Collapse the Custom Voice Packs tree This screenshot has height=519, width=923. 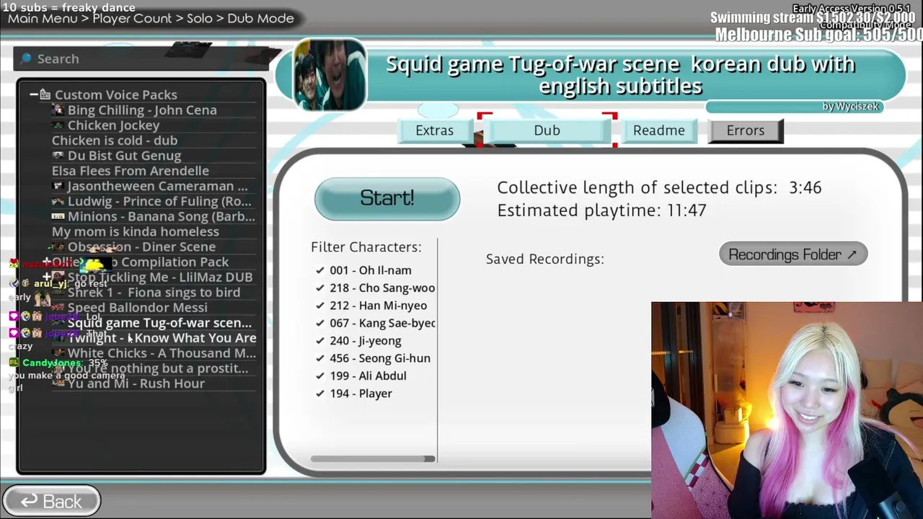tap(33, 94)
